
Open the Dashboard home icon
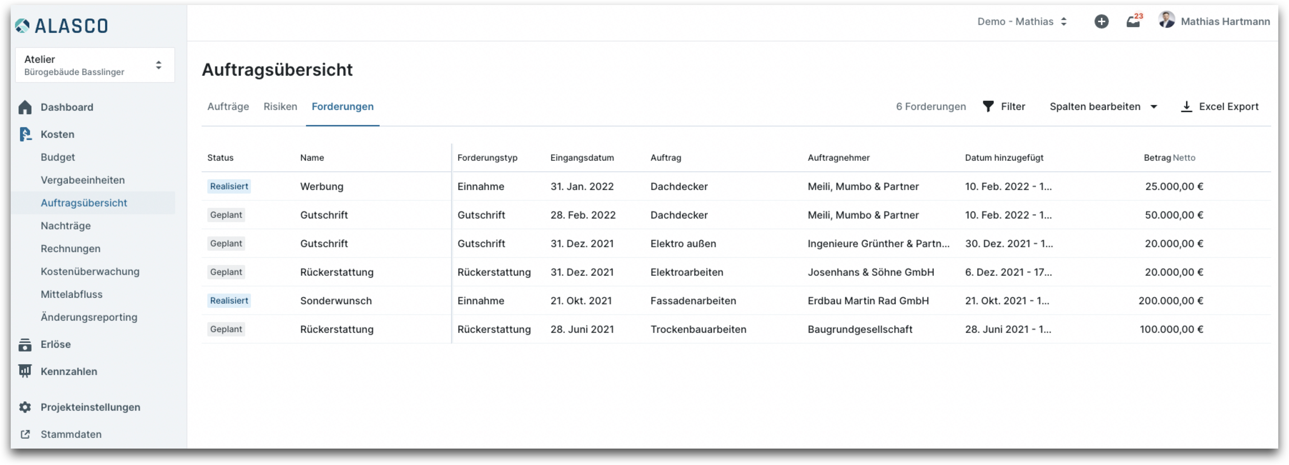(x=25, y=107)
